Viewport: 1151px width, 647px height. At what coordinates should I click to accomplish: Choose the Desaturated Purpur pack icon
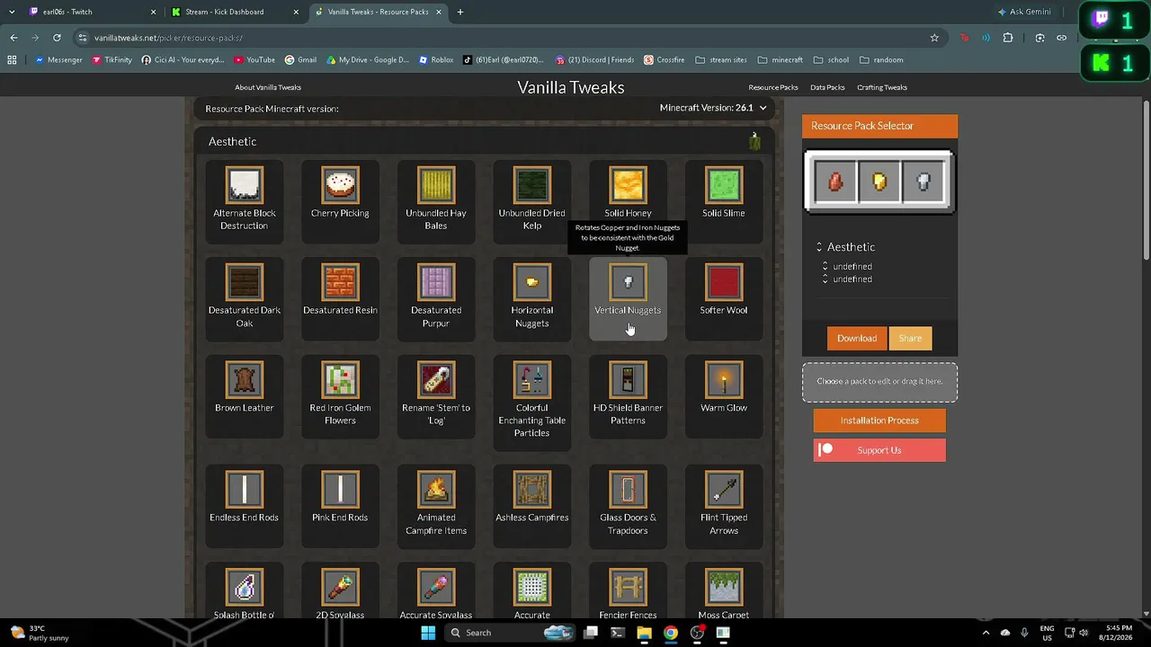point(436,283)
